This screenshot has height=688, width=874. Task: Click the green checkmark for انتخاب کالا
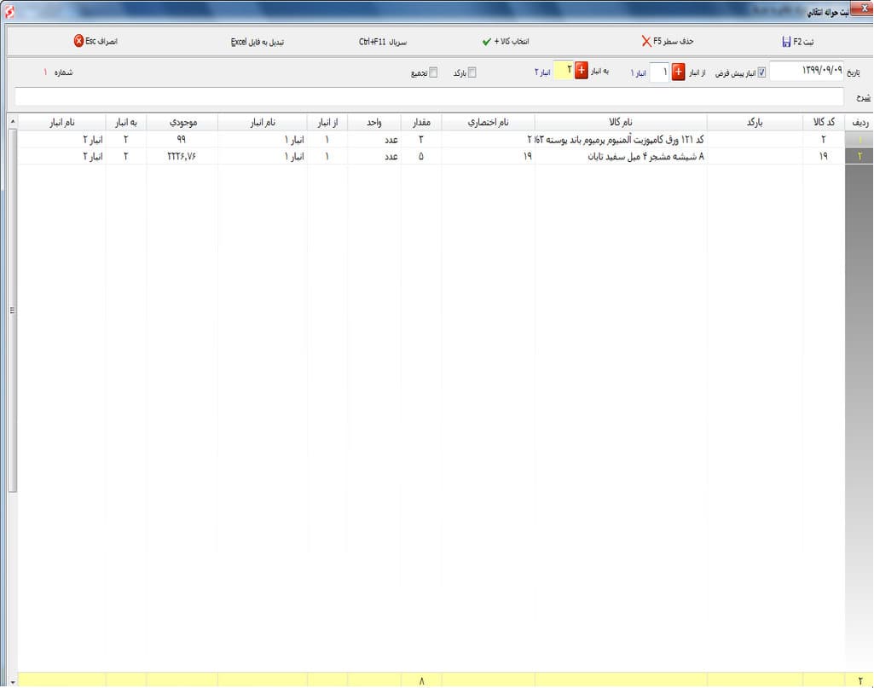[487, 42]
